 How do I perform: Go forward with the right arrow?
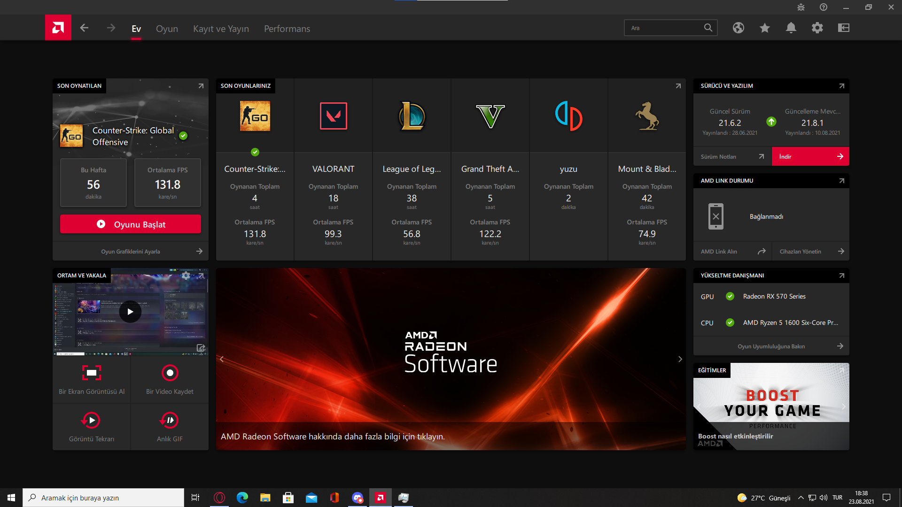111,28
